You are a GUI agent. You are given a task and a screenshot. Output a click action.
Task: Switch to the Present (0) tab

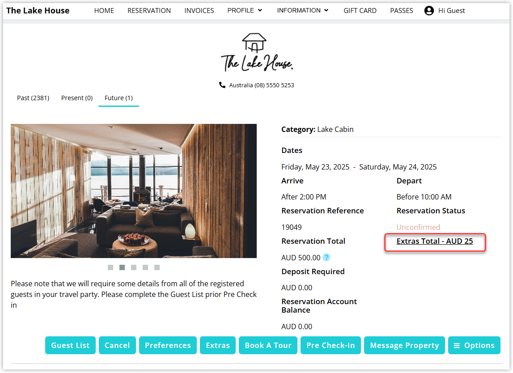[77, 98]
